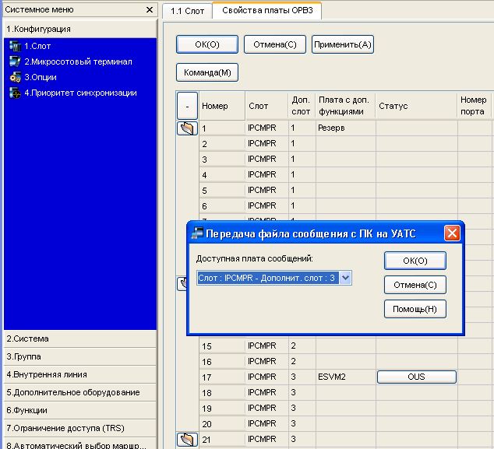Switch to Свойства платы OPB3 tab

267,10
